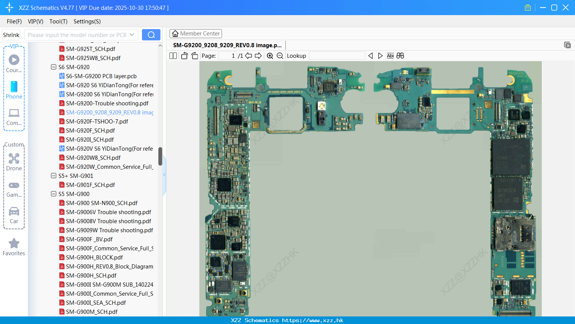575x324 pixels.
Task: Click the gift bag icon in title bar
Action: tap(528, 8)
